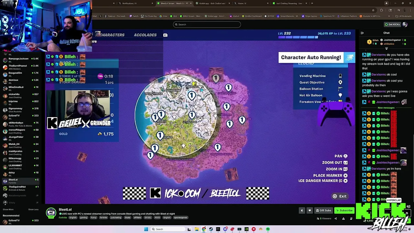Open the Pirate Bay bookmark
Screen dimensions: 414x233
click(x=149, y=16)
